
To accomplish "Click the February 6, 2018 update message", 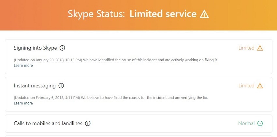I will tap(110, 98).
